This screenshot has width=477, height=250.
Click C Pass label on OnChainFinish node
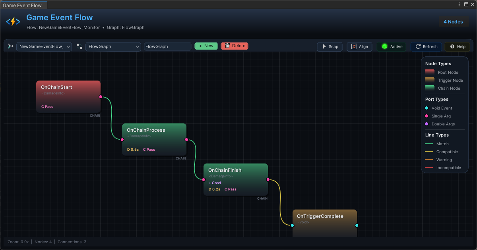pos(231,189)
